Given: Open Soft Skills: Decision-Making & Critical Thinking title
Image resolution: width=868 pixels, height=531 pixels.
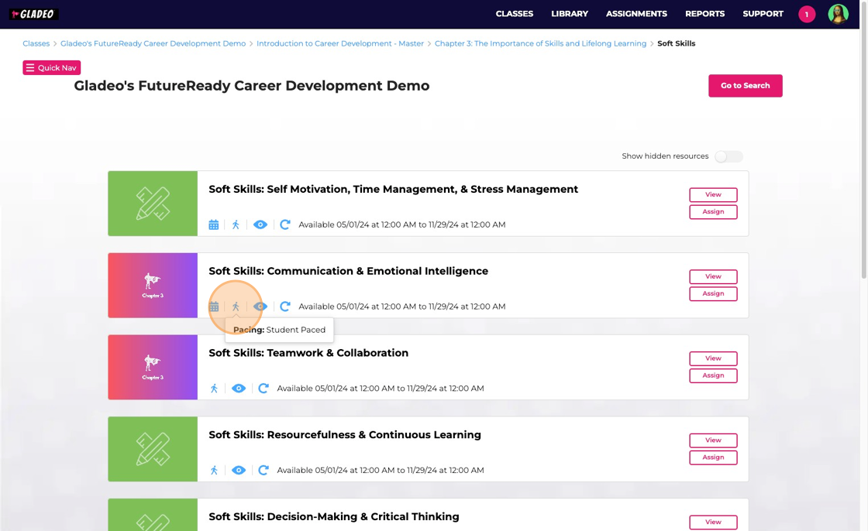Looking at the screenshot, I should [334, 516].
